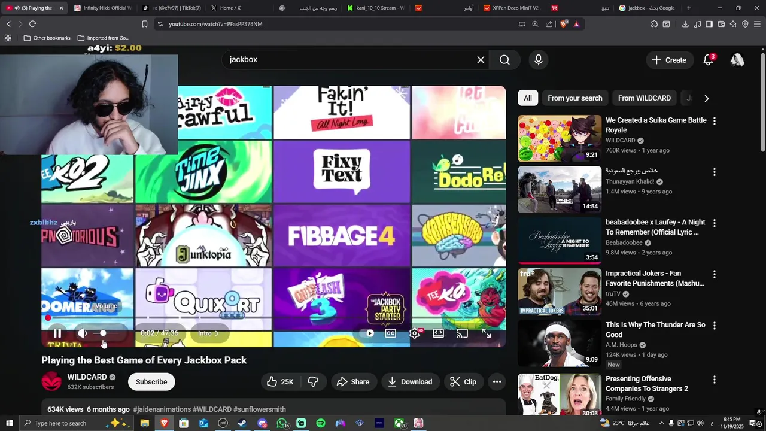766x431 pixels.
Task: Open options for Suika Game video
Action: (714, 121)
